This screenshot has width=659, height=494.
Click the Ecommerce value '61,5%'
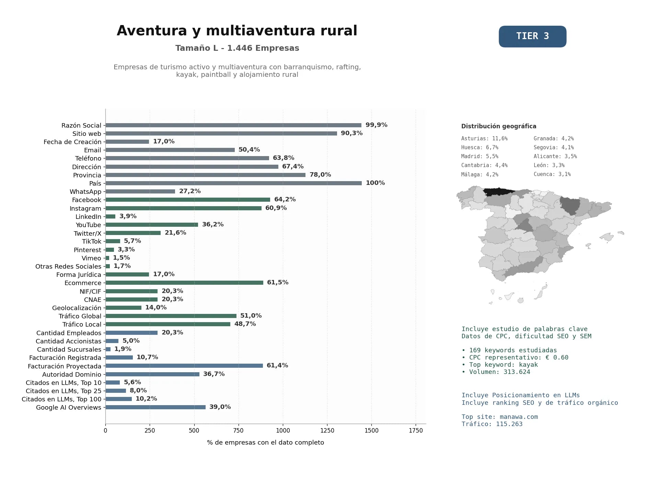coord(278,282)
